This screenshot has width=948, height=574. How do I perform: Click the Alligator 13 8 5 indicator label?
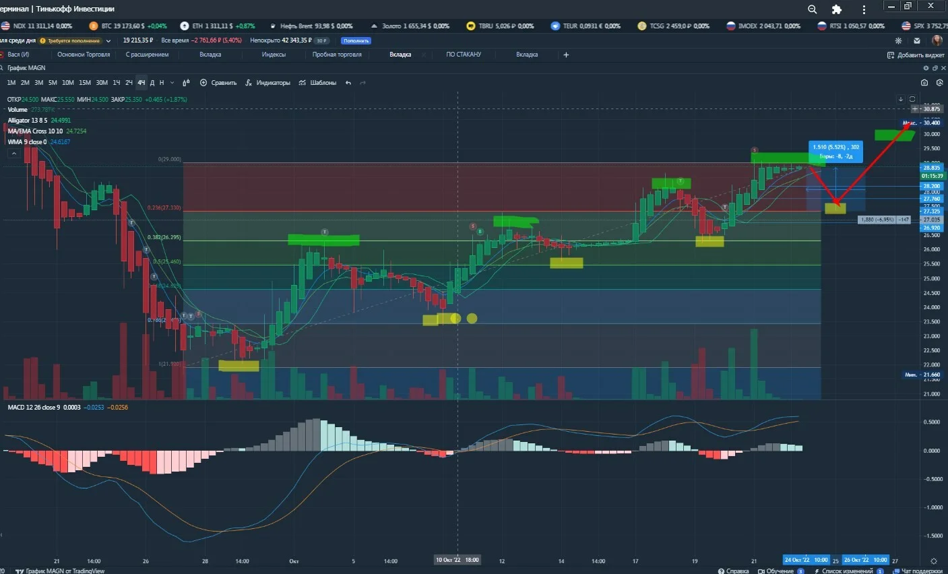coord(28,121)
